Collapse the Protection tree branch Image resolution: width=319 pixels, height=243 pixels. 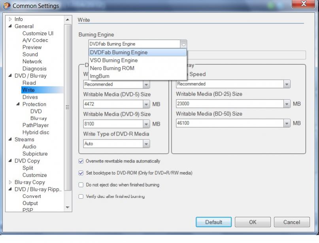pyautogui.click(x=18, y=104)
